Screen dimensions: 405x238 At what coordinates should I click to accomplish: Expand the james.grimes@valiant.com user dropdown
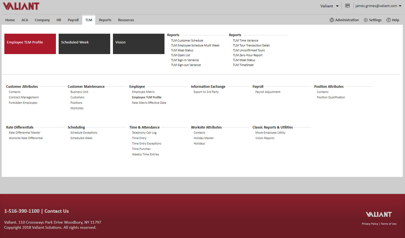click(x=378, y=6)
